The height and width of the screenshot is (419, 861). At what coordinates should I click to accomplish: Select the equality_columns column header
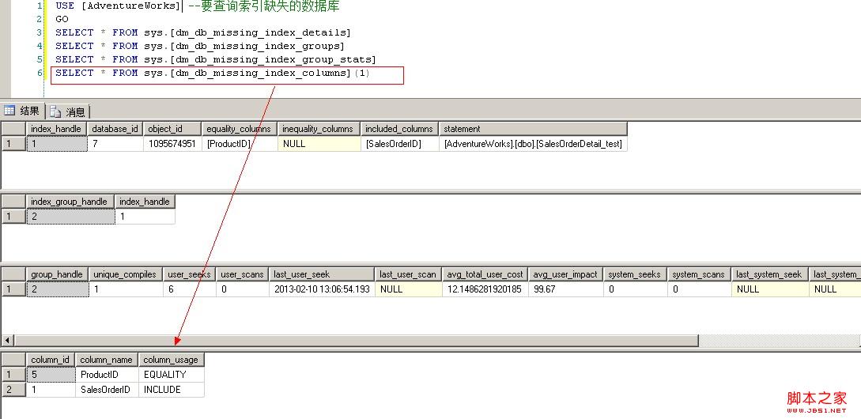(239, 129)
